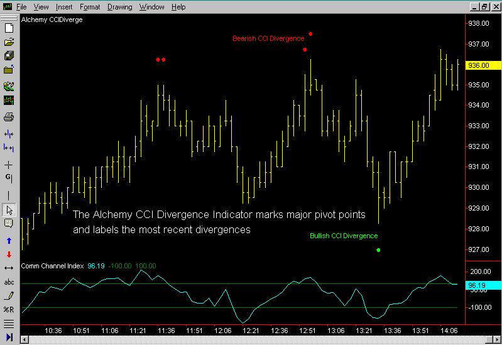Viewport: 502px width, 345px height.
Task: Click the highest red bearish divergence dot
Action: tap(310, 34)
